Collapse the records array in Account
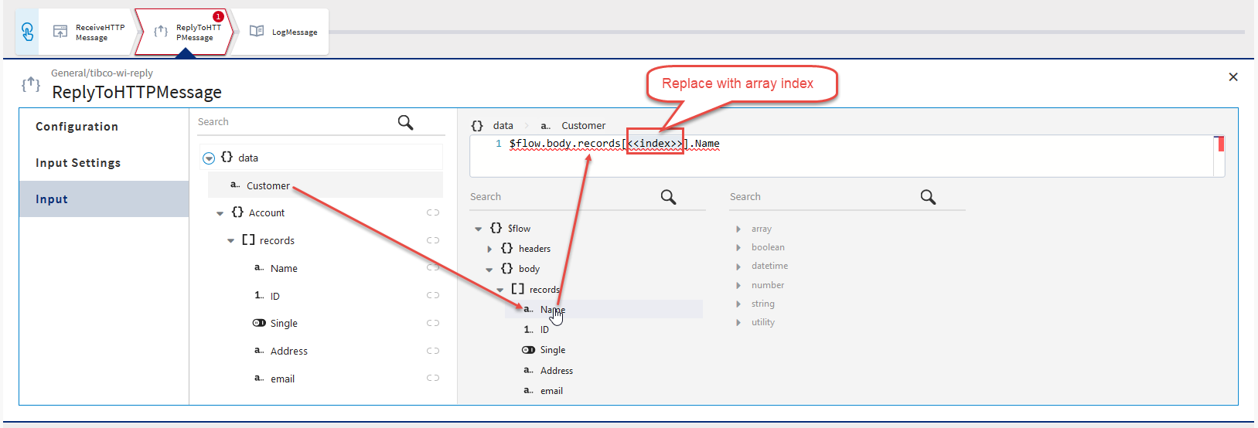Viewport: 1258px width, 428px height. pos(230,241)
